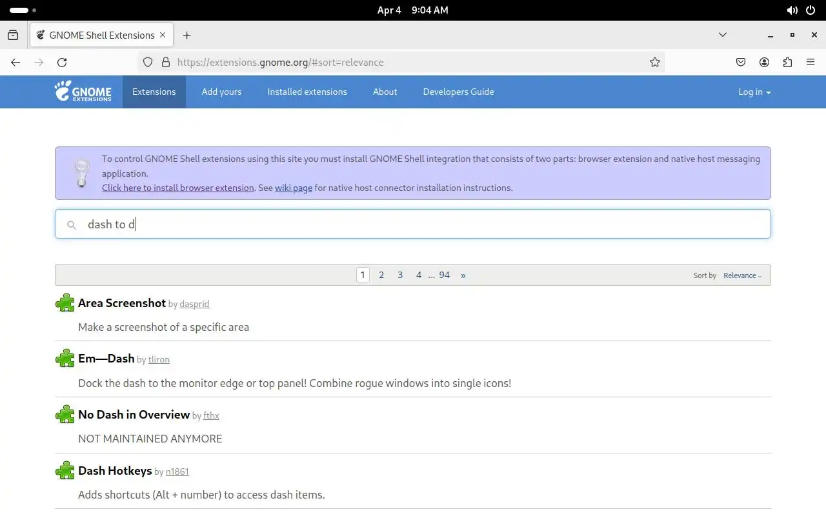Open the tracking protection shield icon
826x516 pixels.
[x=148, y=63]
